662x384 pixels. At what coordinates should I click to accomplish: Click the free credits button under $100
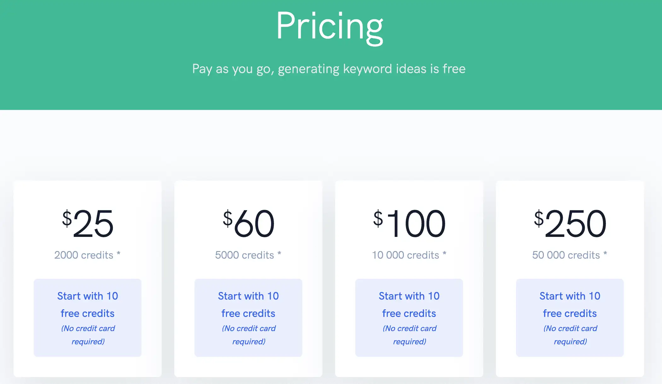coord(409,318)
